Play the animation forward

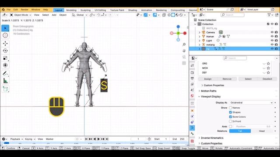coord(98,139)
